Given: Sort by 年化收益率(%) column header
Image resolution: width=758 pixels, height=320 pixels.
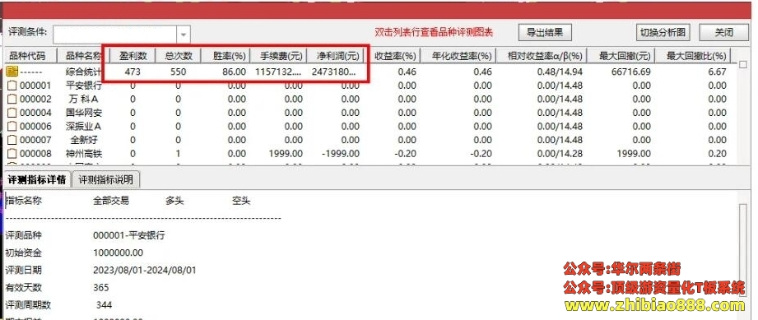Looking at the screenshot, I should (458, 56).
